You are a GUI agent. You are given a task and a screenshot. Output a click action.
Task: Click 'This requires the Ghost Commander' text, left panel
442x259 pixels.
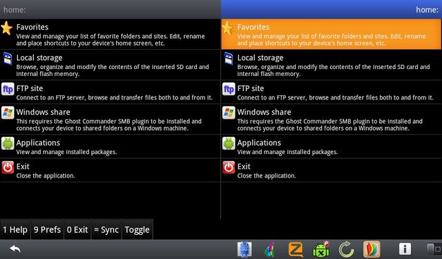[x=109, y=125]
